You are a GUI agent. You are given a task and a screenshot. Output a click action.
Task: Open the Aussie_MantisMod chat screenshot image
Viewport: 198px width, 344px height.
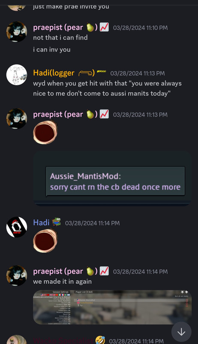112,178
